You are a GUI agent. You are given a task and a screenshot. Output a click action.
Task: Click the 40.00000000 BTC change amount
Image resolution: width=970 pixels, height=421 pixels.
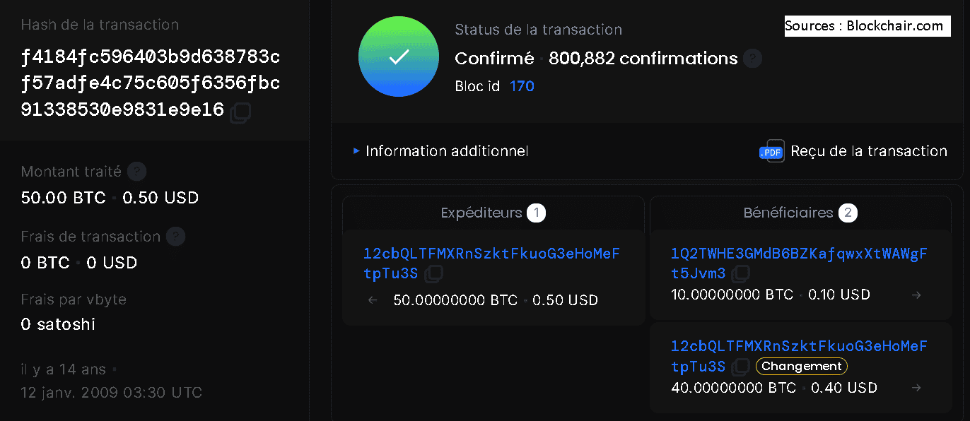click(x=733, y=388)
